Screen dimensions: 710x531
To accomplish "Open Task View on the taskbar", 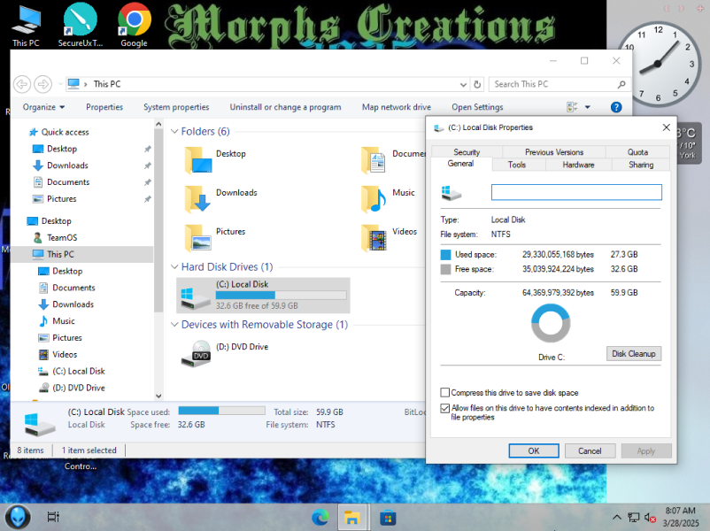I will 53,517.
